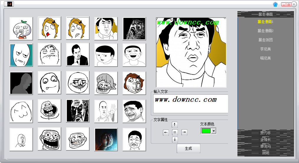Screen dimensions: 299x163
Task: Open the blue shirt skin icon
Action: coord(275,4)
